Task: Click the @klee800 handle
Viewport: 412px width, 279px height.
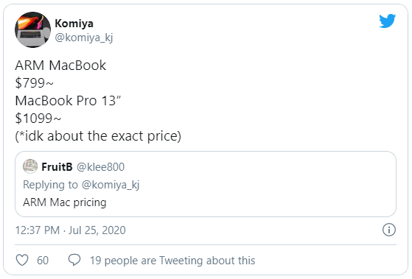Action: point(100,167)
